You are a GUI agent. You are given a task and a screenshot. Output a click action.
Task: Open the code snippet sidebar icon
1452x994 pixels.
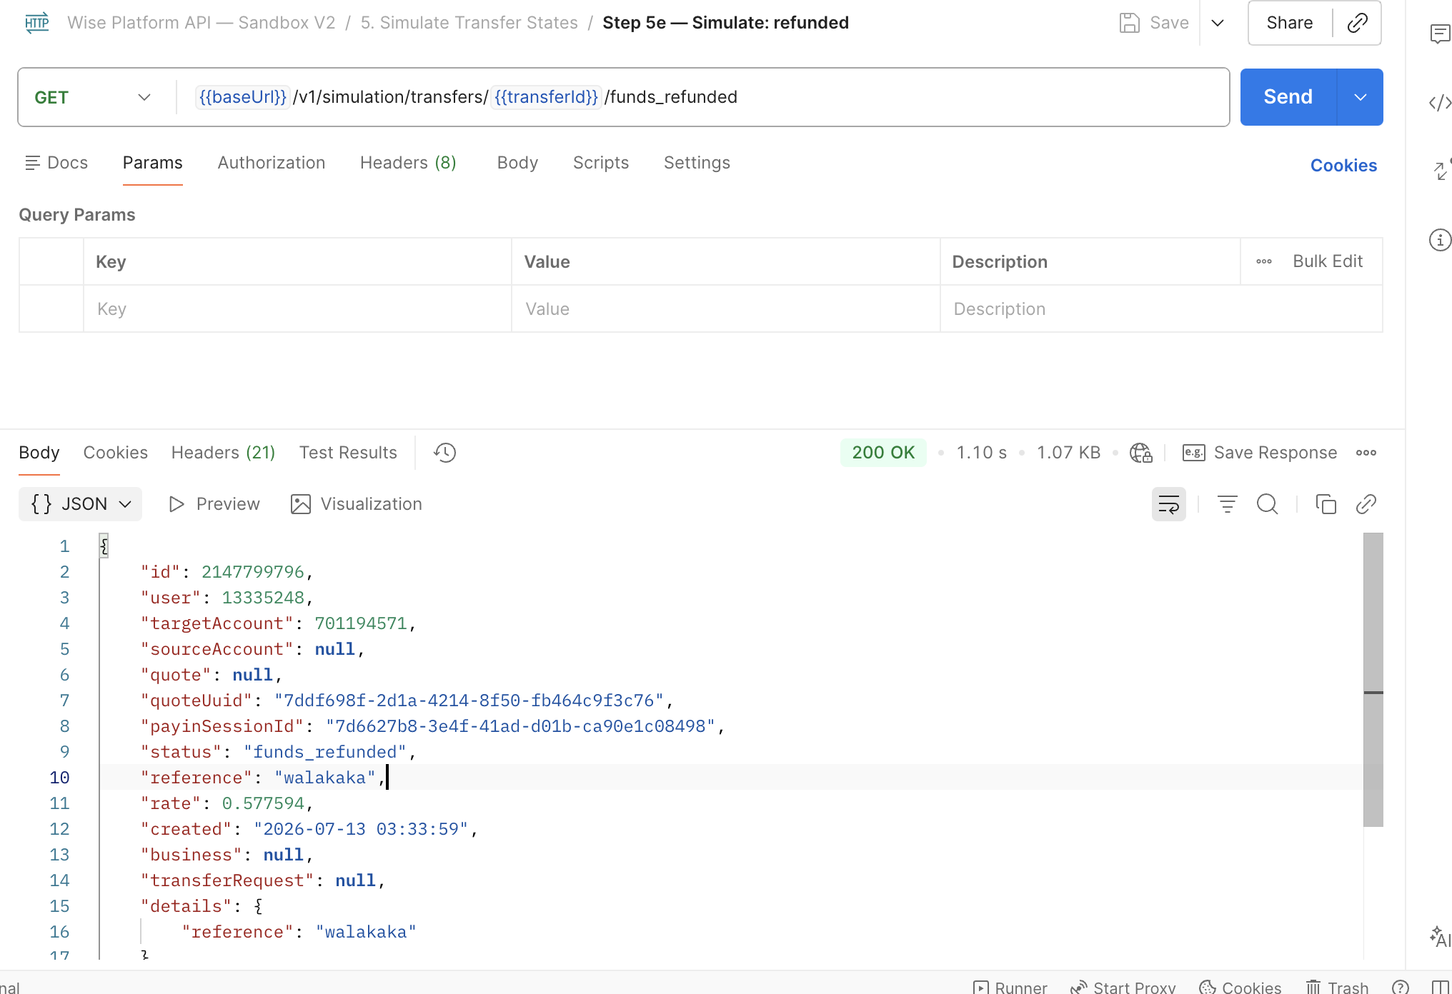coord(1440,103)
